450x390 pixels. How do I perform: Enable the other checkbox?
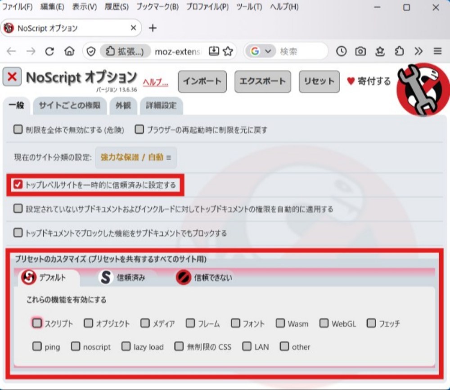pos(284,346)
